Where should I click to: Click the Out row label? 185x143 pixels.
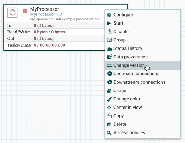(11, 39)
